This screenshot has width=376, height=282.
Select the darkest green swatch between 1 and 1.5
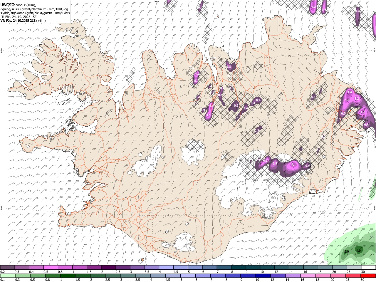click(68, 276)
